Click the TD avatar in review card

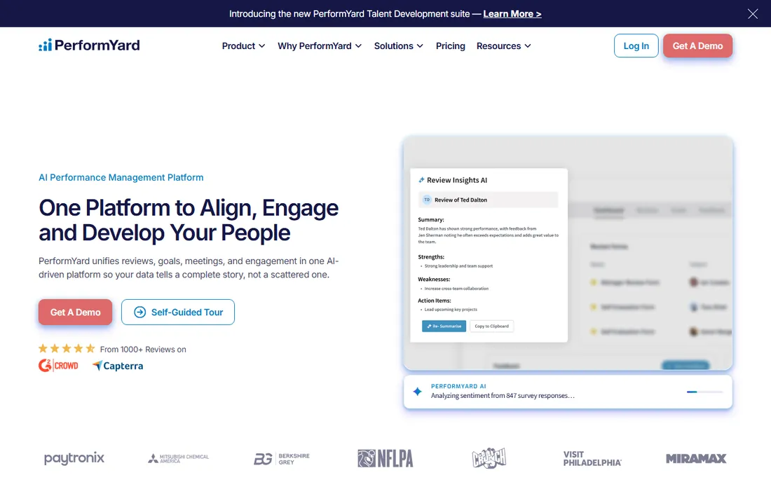coord(427,200)
